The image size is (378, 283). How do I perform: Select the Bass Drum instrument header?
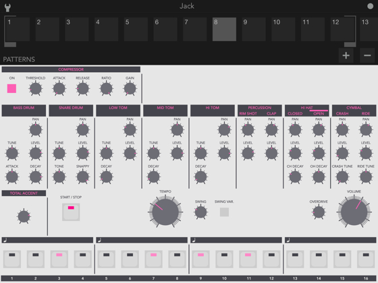(x=24, y=111)
